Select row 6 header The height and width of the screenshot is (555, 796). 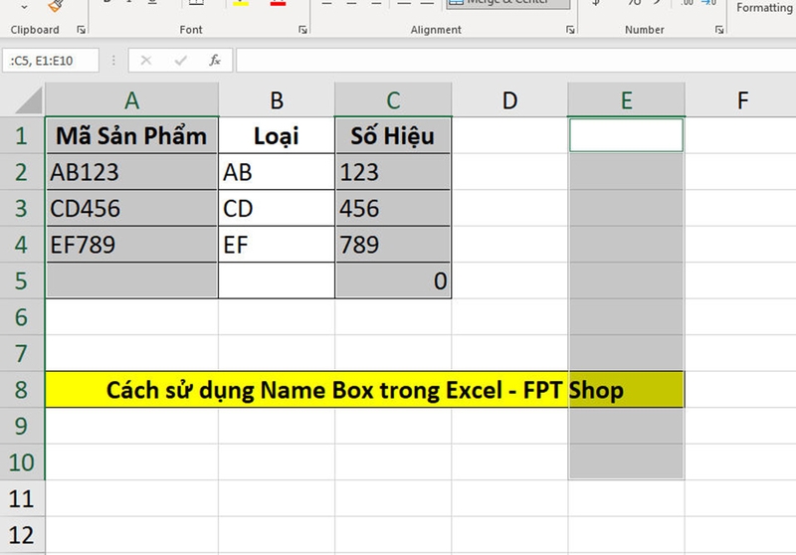tap(22, 317)
